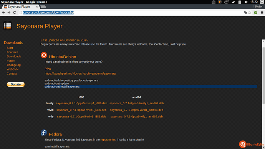Open the network connection tray icon
This screenshot has height=149, width=265.
pyautogui.click(x=234, y=2)
